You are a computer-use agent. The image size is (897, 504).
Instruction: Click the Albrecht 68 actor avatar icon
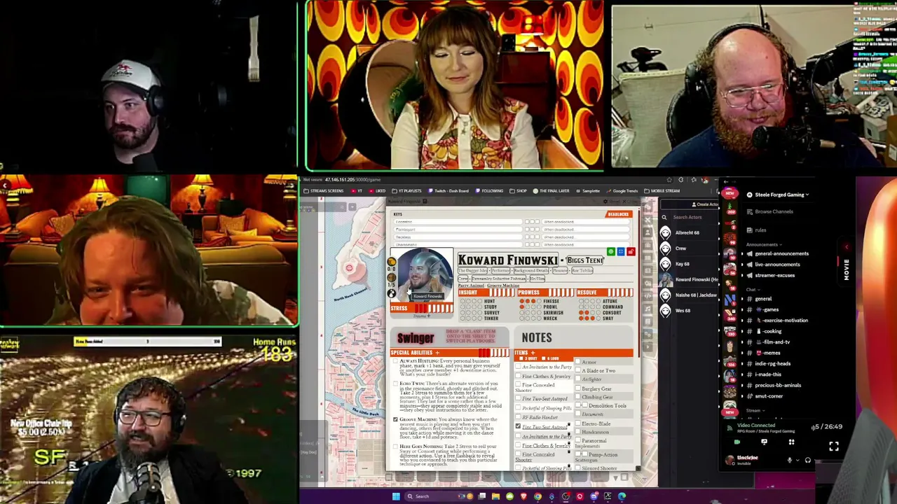665,233
